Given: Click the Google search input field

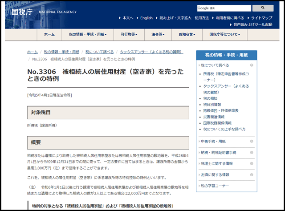Looking at the screenshot, I should (224, 8).
